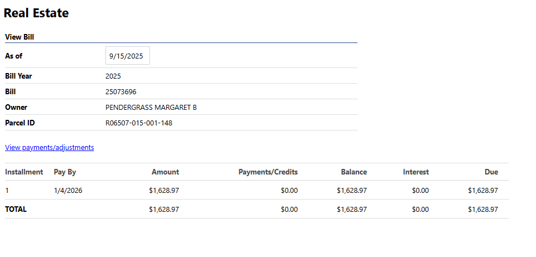This screenshot has width=536, height=257.
Task: Select the Due amount in TOTAL row
Action: tap(483, 209)
